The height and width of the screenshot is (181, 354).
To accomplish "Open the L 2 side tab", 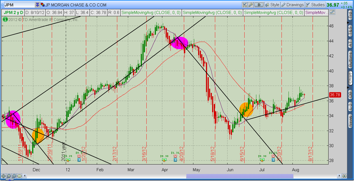I will (350, 107).
